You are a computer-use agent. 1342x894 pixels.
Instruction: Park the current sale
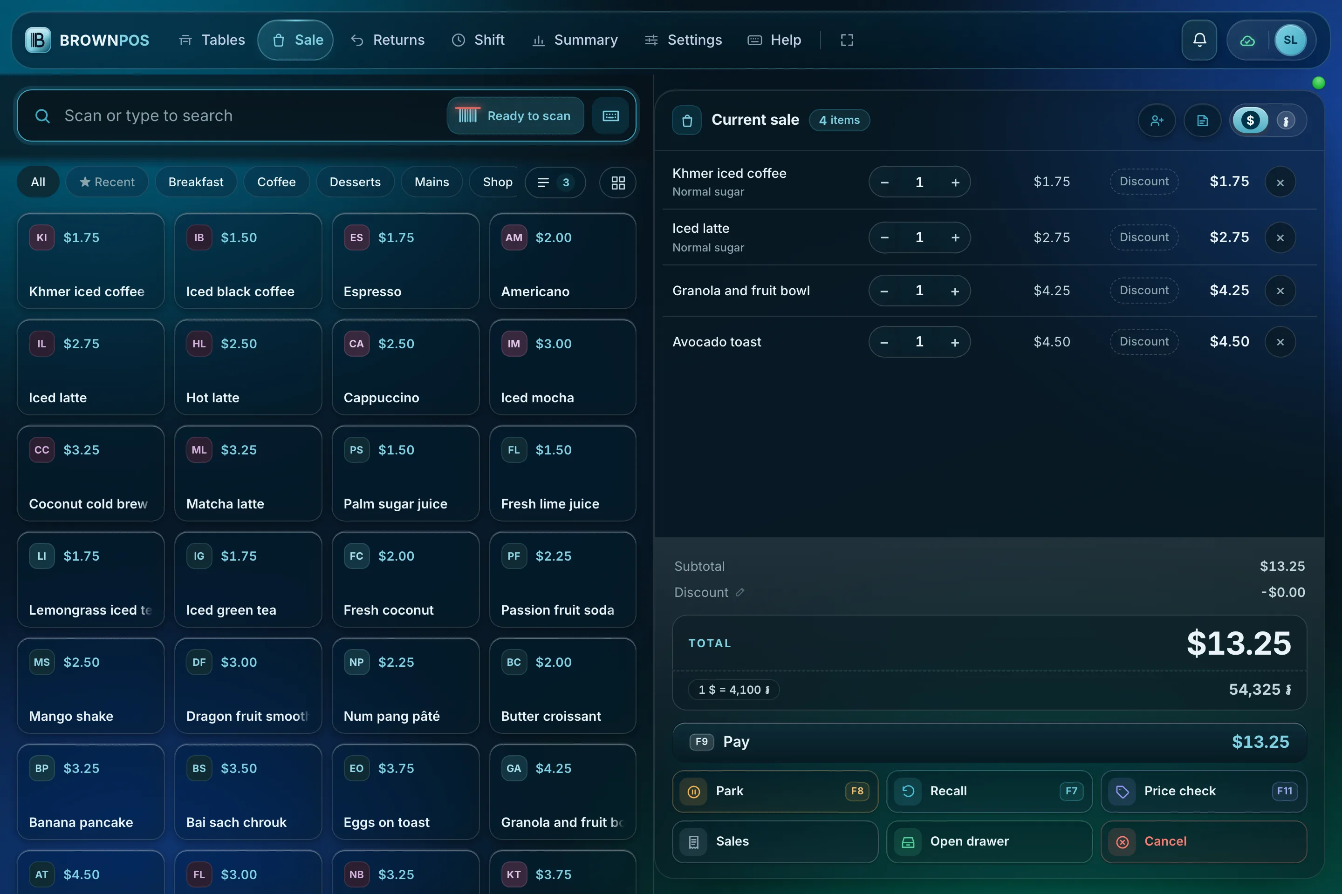pyautogui.click(x=775, y=792)
